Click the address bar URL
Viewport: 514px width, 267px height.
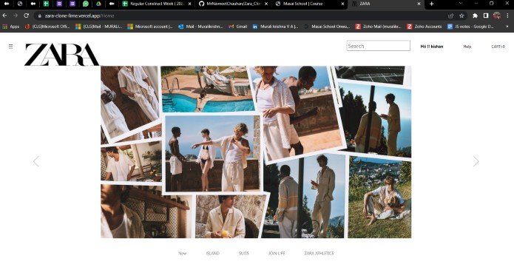pyautogui.click(x=79, y=16)
